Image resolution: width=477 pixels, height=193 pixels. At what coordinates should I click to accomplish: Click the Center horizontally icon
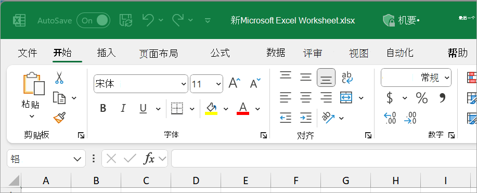pyautogui.click(x=306, y=97)
